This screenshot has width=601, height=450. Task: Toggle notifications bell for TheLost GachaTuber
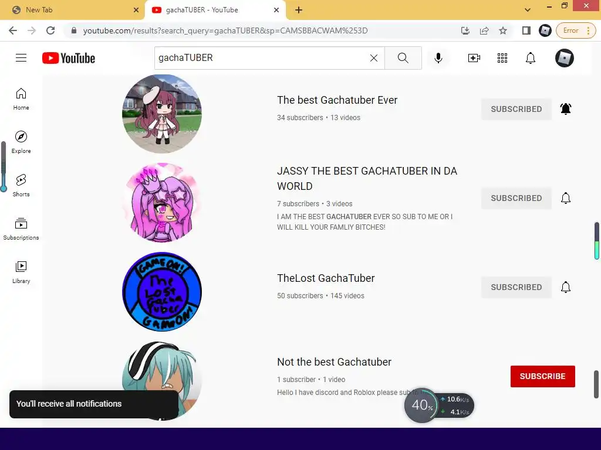click(565, 287)
